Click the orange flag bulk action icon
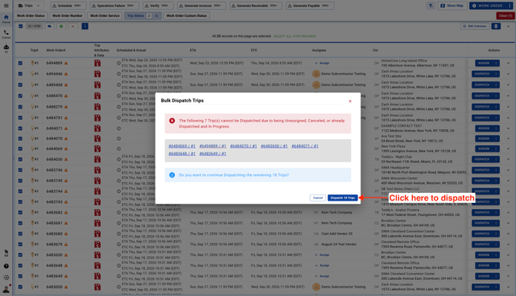 pos(73,26)
